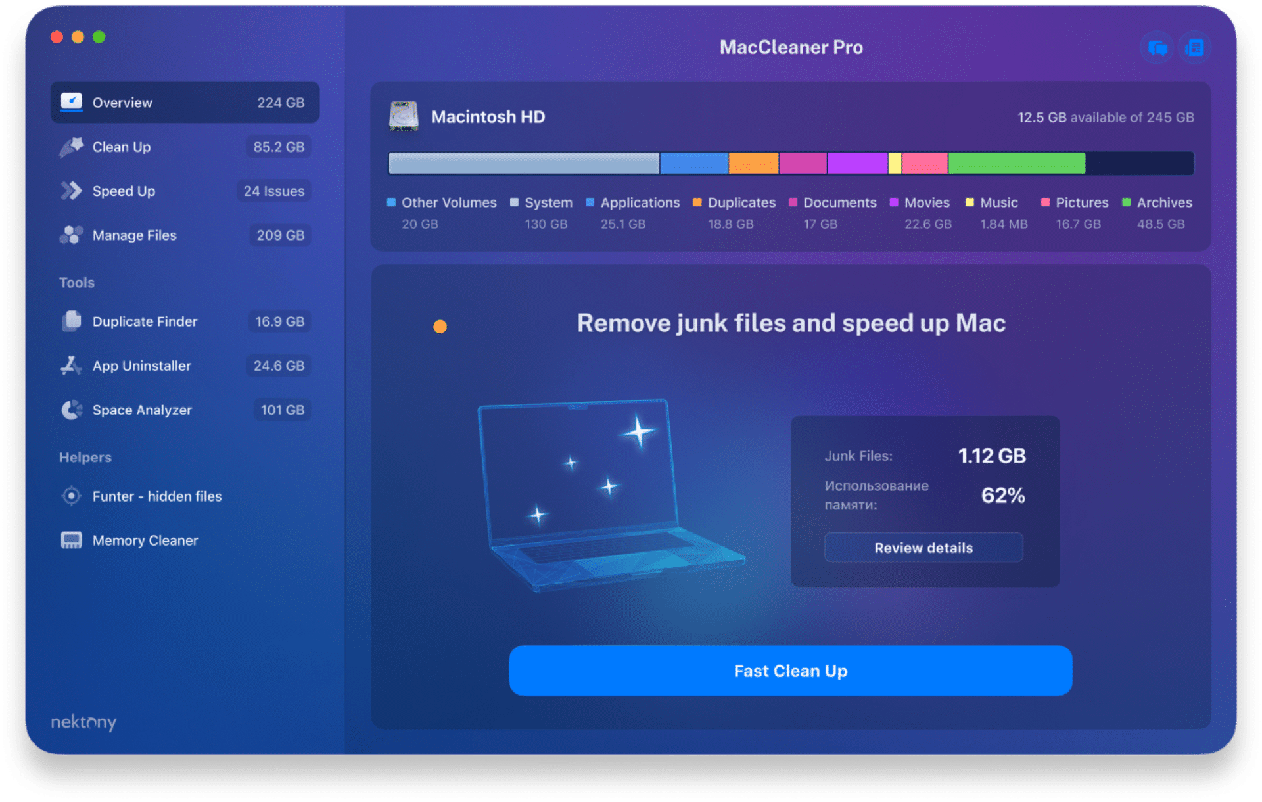Click the Speed Up arrows icon
Screen dimensions: 1262x802
[71, 191]
